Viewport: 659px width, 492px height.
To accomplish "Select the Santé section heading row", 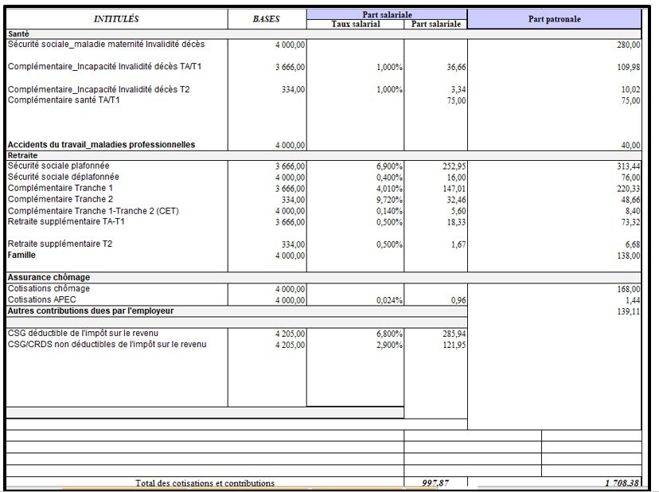I will click(18, 34).
